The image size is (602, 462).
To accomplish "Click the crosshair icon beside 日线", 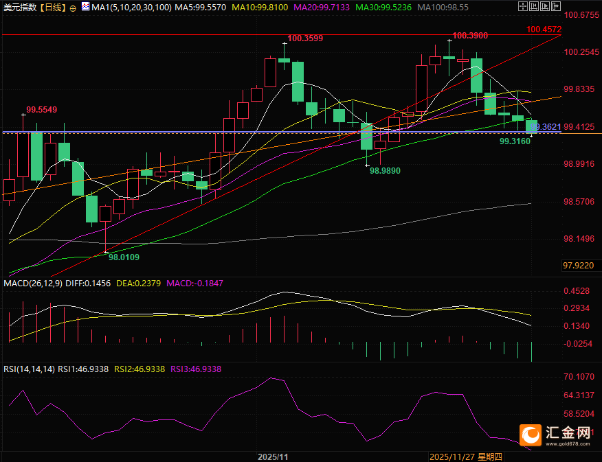I will click(x=73, y=8).
